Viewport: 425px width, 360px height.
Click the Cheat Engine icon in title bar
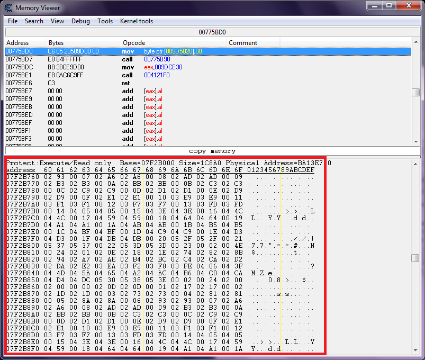pos(8,8)
